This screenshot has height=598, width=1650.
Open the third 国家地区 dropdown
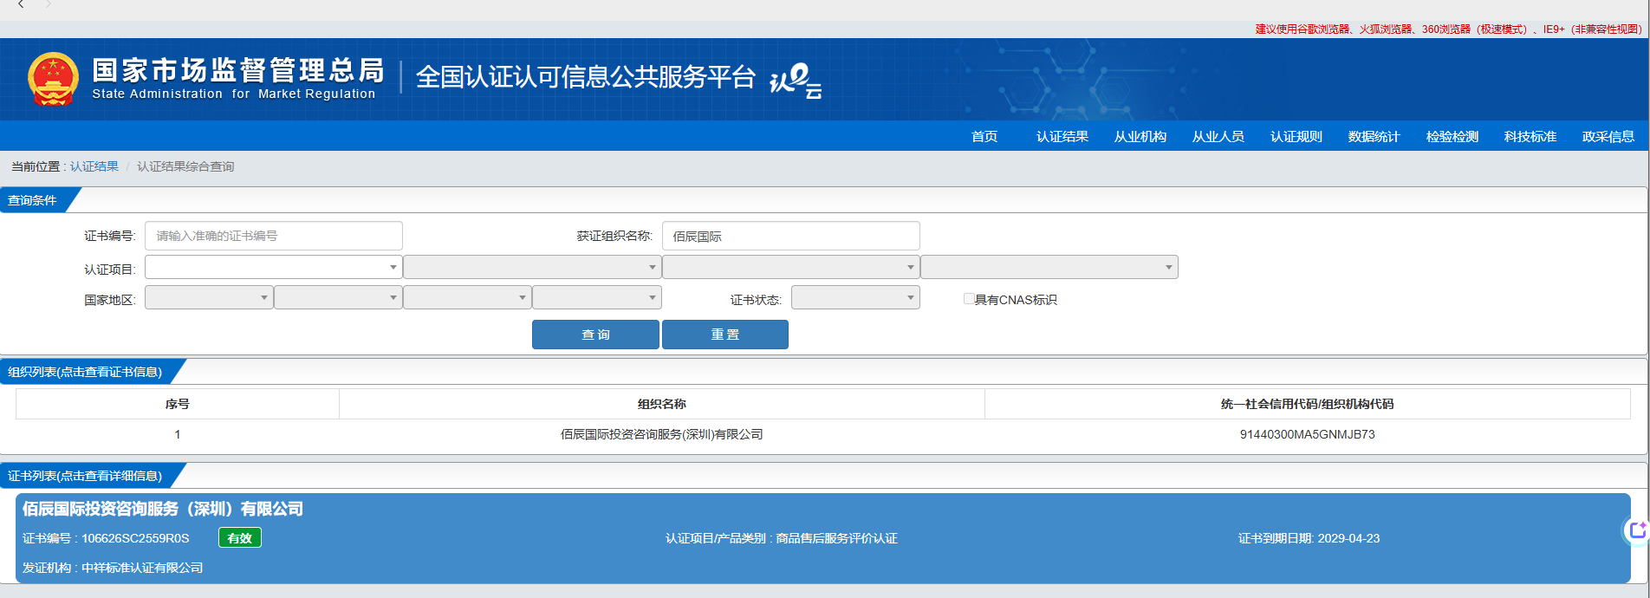click(x=467, y=297)
